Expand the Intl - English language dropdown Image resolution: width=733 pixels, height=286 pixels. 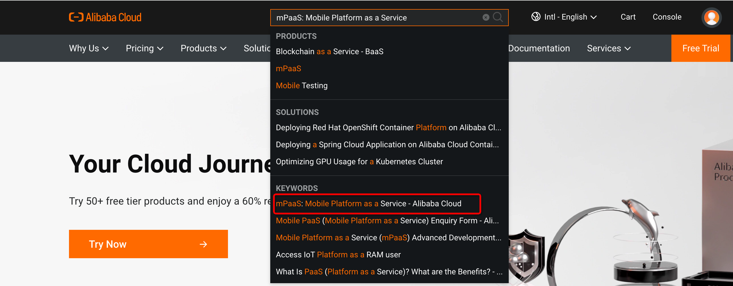point(564,17)
